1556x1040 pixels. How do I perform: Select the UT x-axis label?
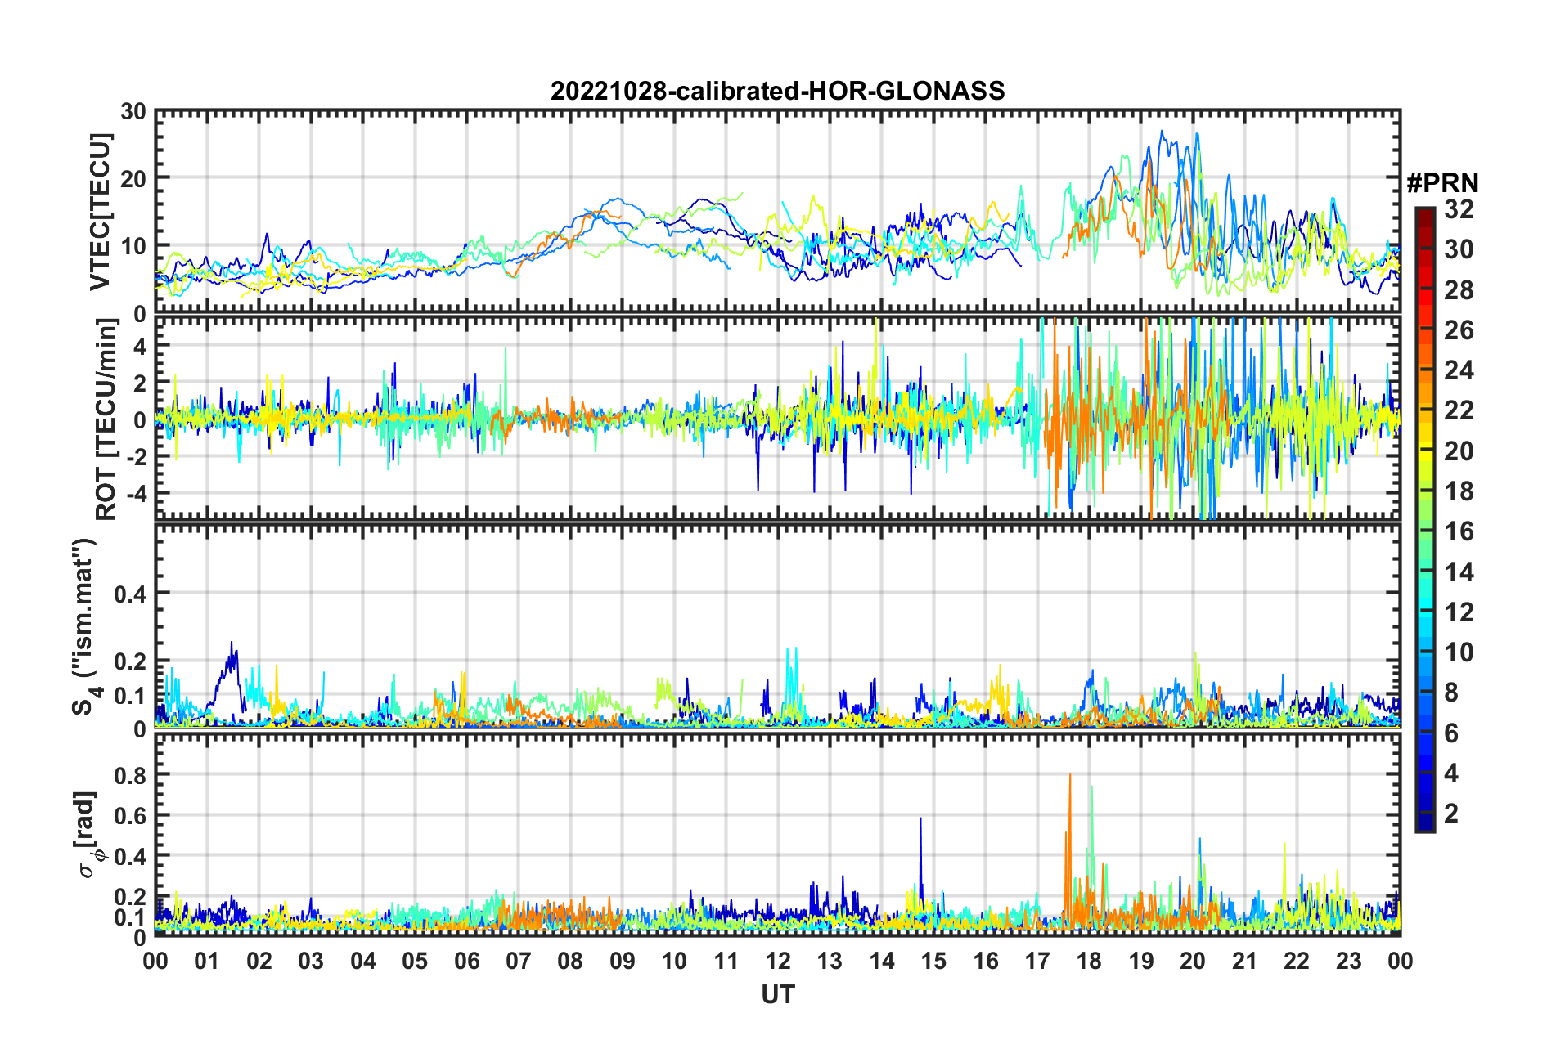pyautogui.click(x=777, y=994)
